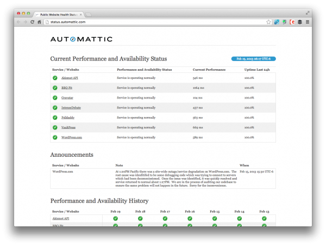
Task: Click the green Evernote extension icon
Action: click(x=284, y=22)
